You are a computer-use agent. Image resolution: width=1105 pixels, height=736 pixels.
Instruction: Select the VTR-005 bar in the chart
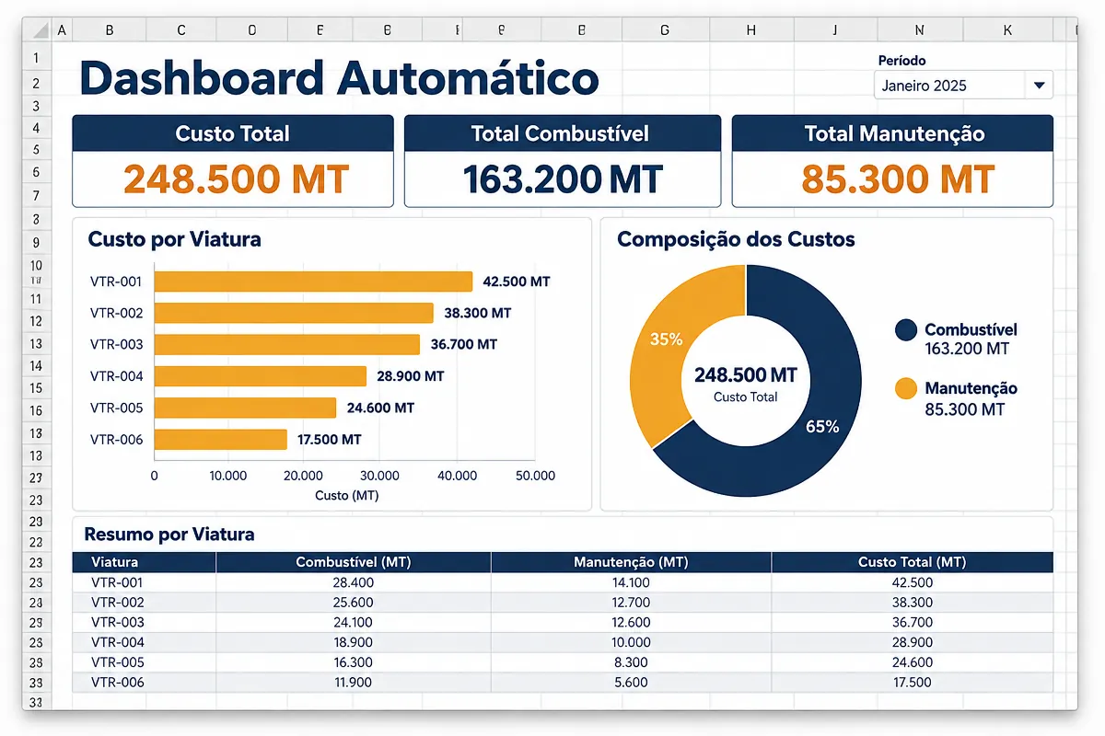click(245, 408)
